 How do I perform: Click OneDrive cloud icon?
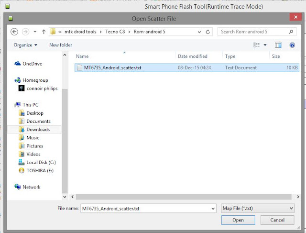pos(18,64)
